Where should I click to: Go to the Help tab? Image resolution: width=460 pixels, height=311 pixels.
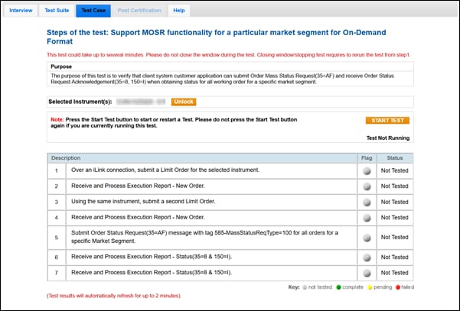[178, 11]
